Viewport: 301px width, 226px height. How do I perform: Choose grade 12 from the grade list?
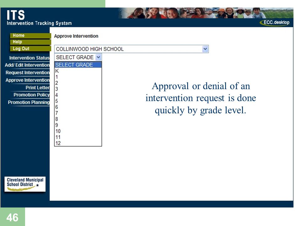coord(78,143)
